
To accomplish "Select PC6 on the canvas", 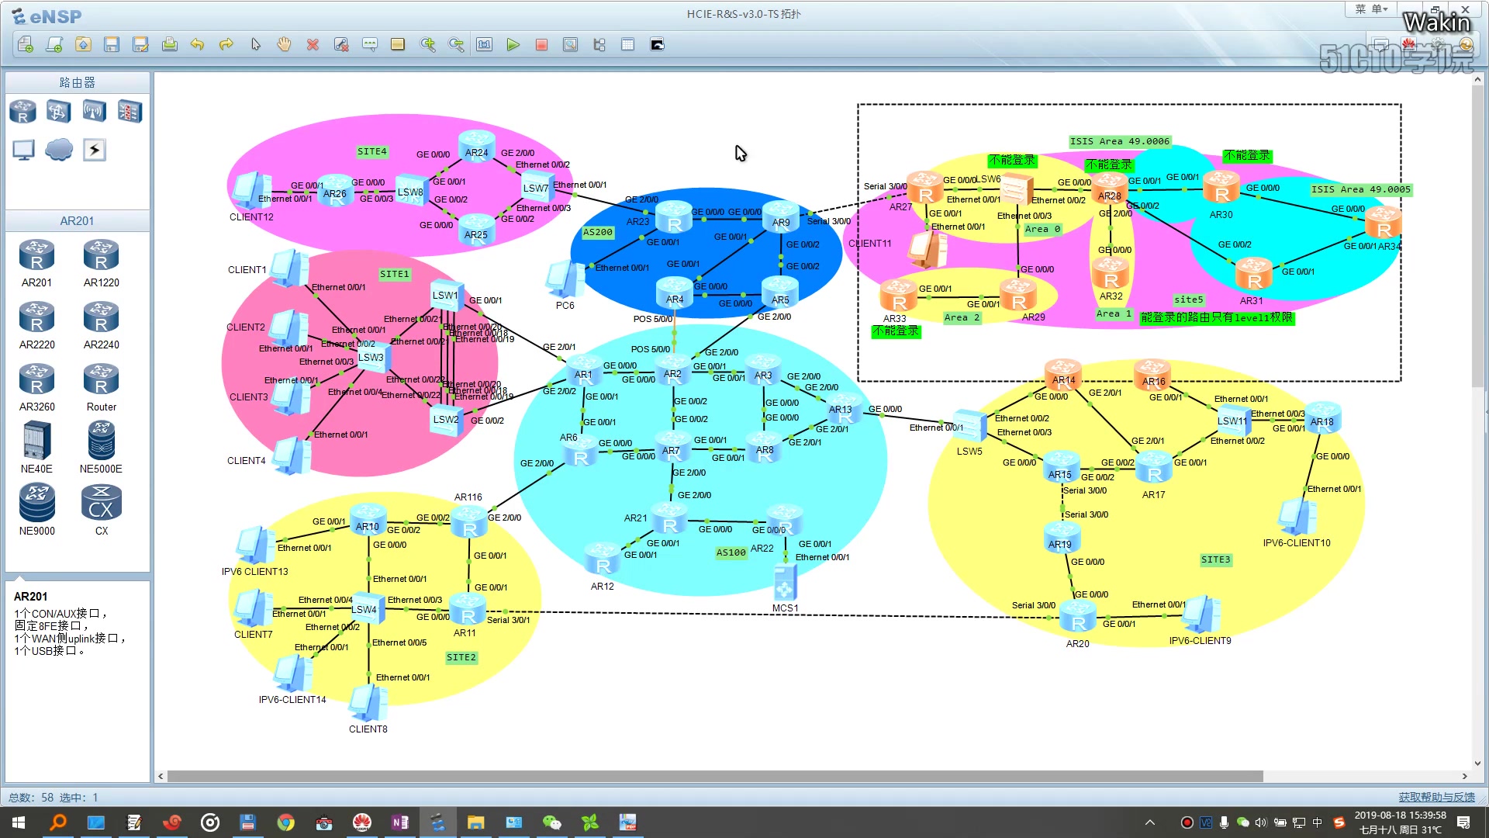I will 565,280.
